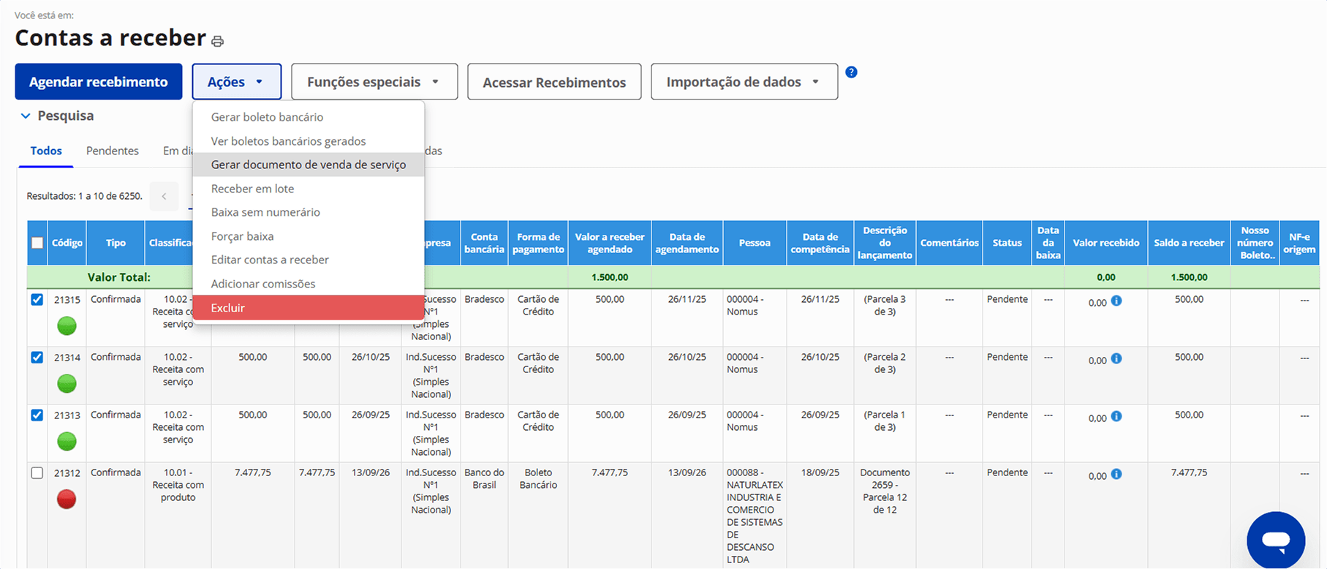Screen dimensions: 1327x569
Task: Expand the Importação de dados dropdown
Action: (744, 82)
